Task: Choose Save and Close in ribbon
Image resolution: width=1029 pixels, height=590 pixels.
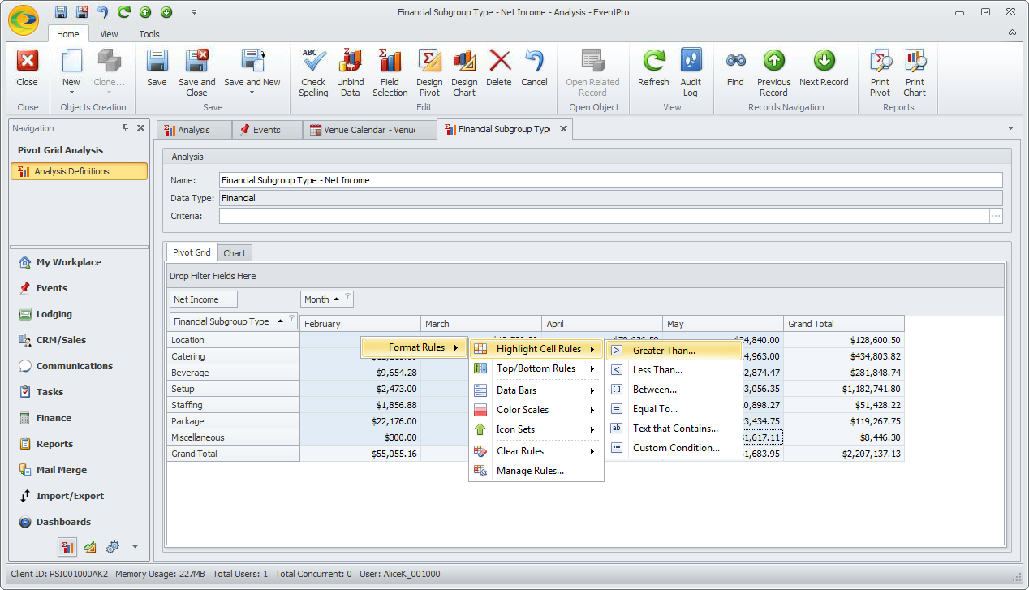Action: [x=197, y=71]
